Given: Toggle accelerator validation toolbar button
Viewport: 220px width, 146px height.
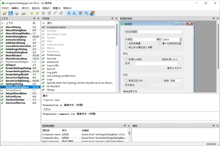Looking at the screenshot, I should [69, 13].
